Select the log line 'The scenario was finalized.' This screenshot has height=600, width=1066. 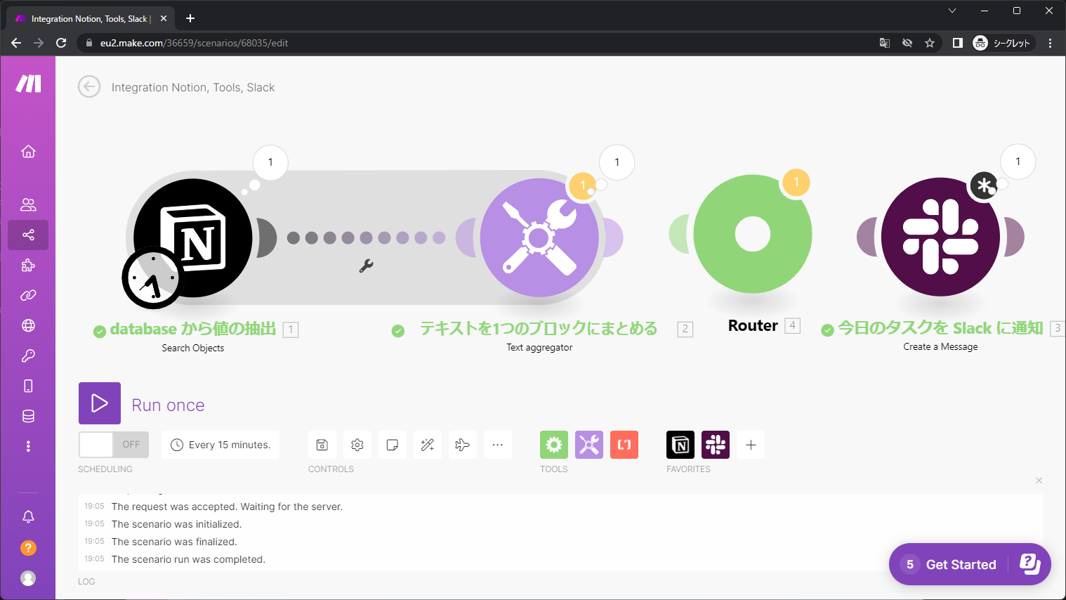coord(174,542)
